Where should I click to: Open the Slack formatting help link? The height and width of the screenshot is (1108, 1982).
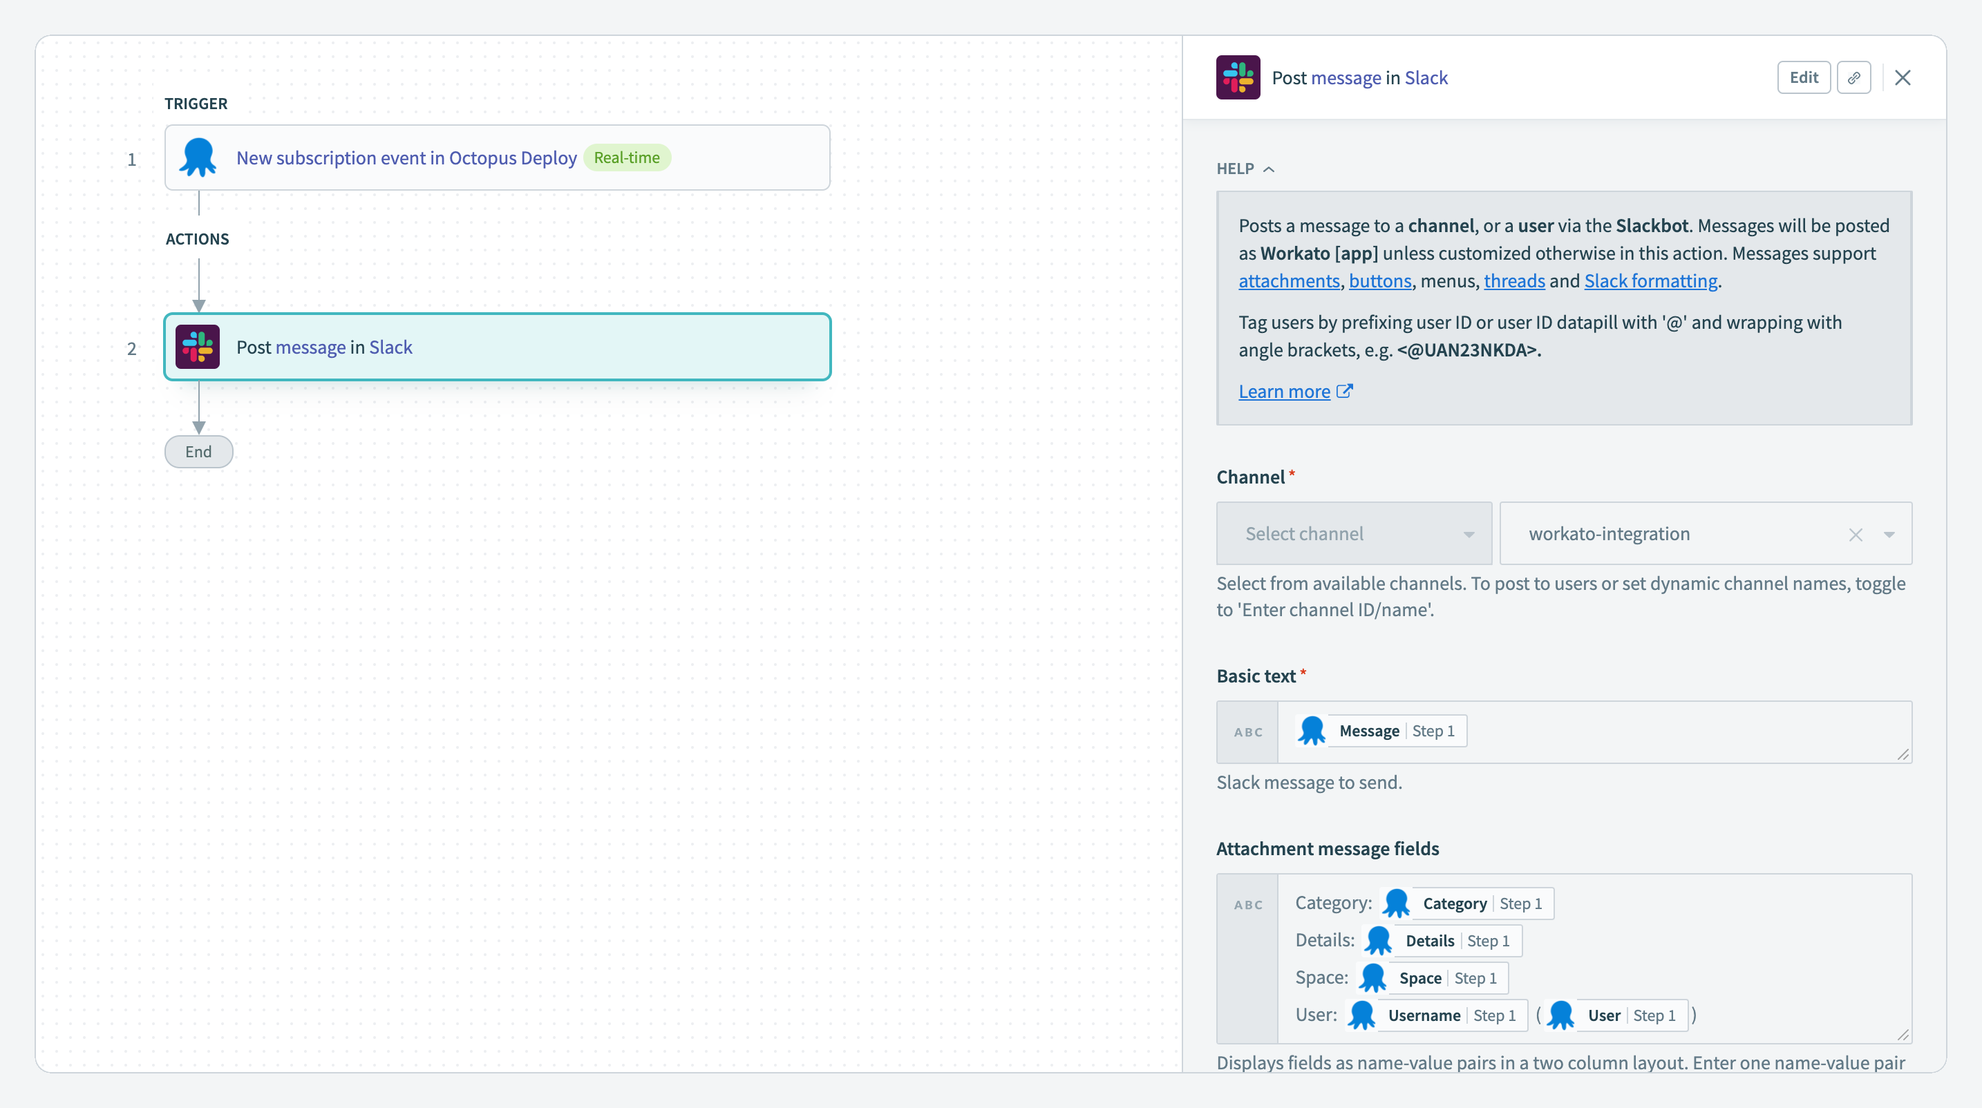(x=1650, y=281)
